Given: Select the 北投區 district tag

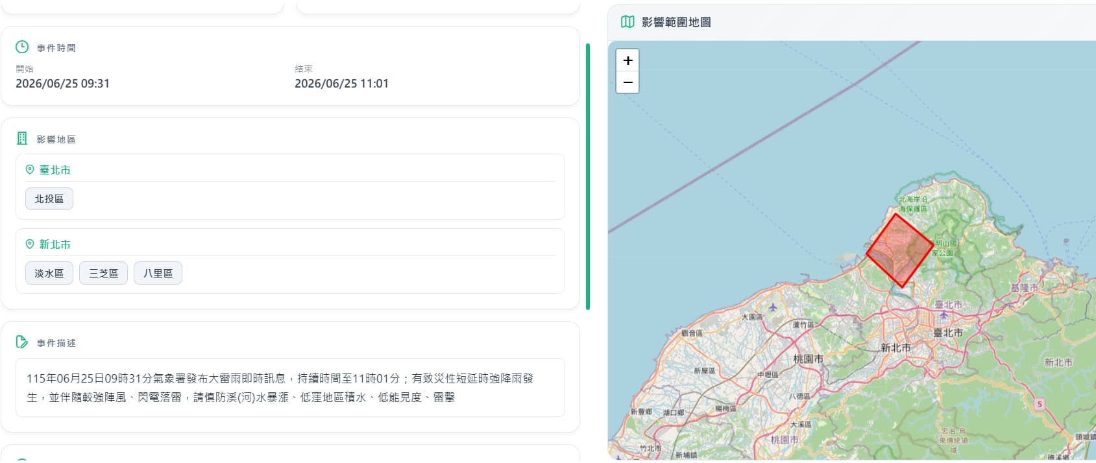Looking at the screenshot, I should [x=49, y=199].
